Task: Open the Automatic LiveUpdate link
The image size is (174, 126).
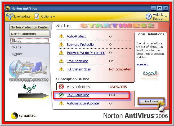Action: pyautogui.click(x=83, y=103)
